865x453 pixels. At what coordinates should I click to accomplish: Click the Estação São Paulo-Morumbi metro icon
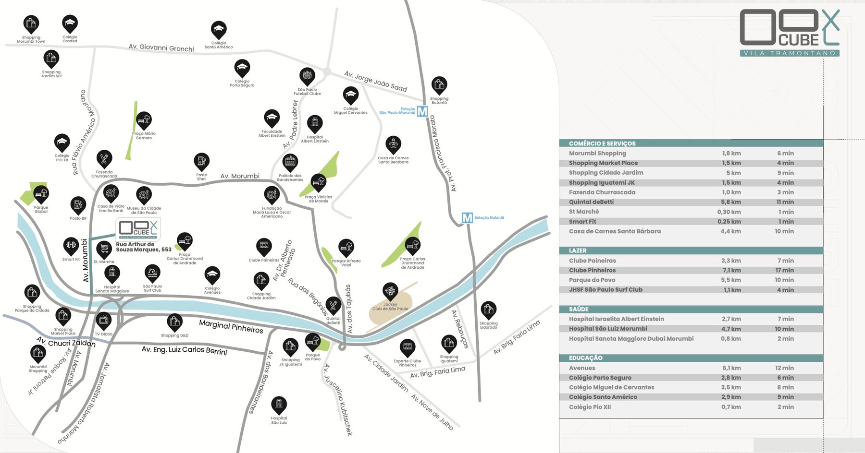click(422, 111)
